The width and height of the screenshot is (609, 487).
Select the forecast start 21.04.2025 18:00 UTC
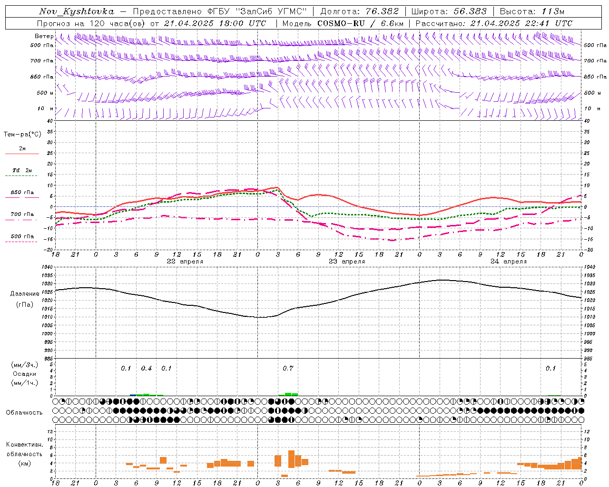[x=215, y=23]
